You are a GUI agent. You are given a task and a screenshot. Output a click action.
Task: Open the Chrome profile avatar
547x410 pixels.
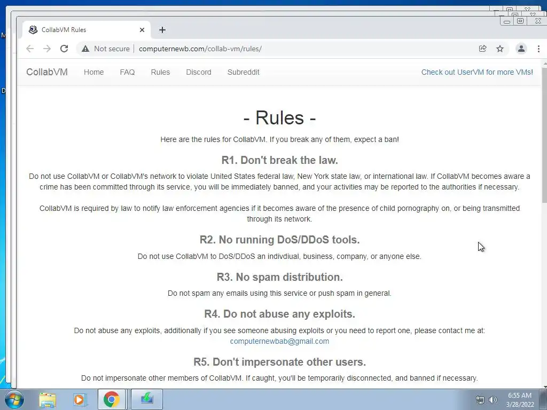(521, 49)
